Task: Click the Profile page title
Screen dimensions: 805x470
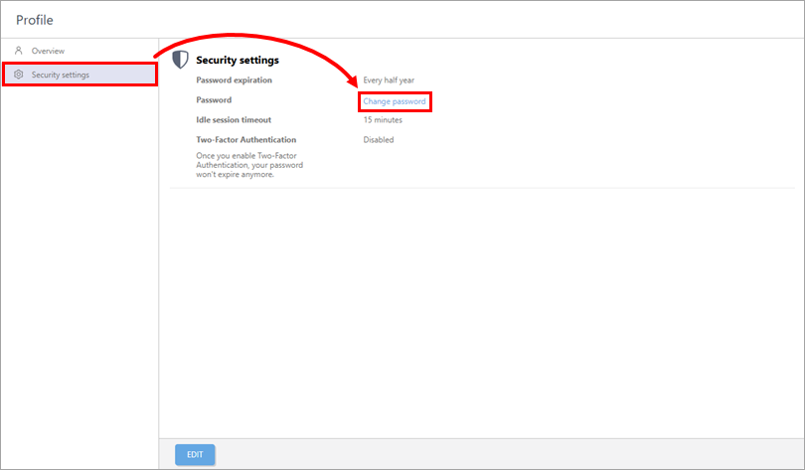Action: pyautogui.click(x=35, y=20)
